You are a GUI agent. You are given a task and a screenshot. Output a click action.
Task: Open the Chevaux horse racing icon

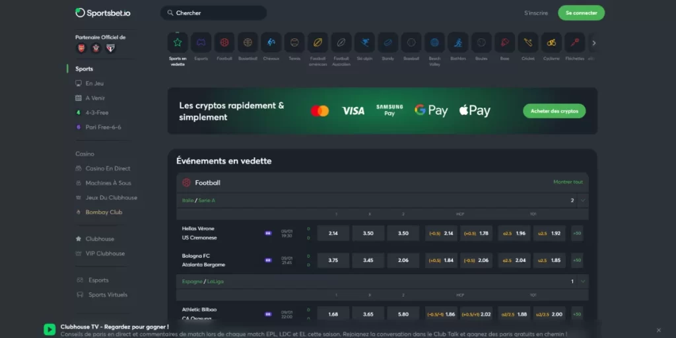tap(271, 42)
